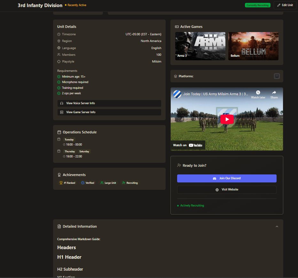Click the 19:00 - 22:00 time

click(x=74, y=156)
